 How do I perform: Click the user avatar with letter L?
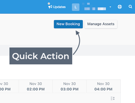click(76, 7)
